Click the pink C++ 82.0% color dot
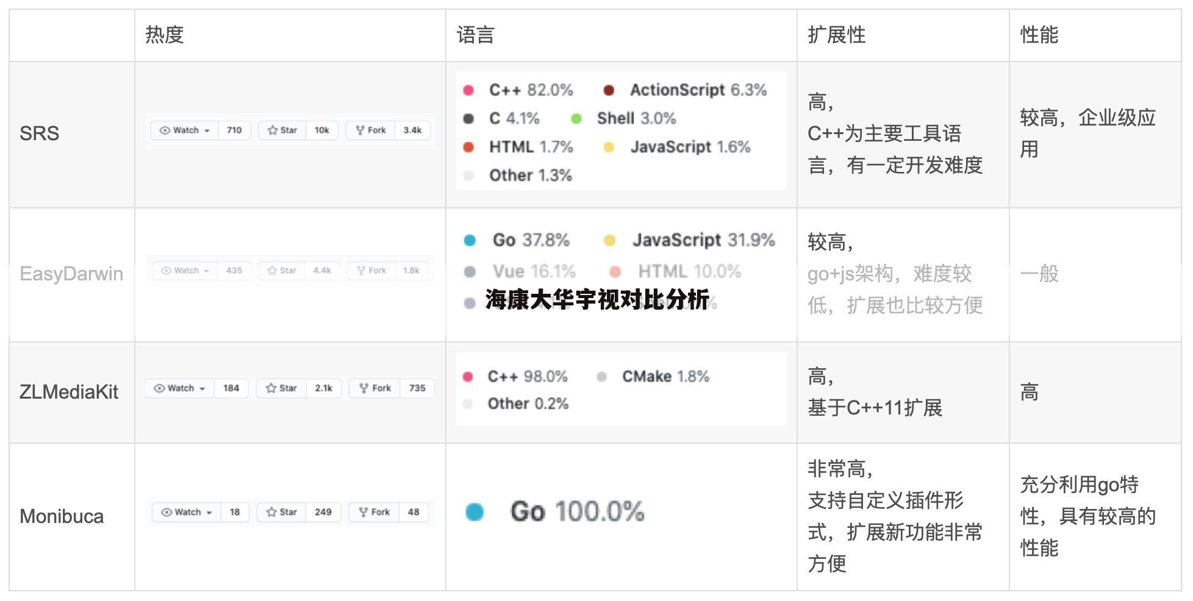This screenshot has height=601, width=1193. pos(468,90)
